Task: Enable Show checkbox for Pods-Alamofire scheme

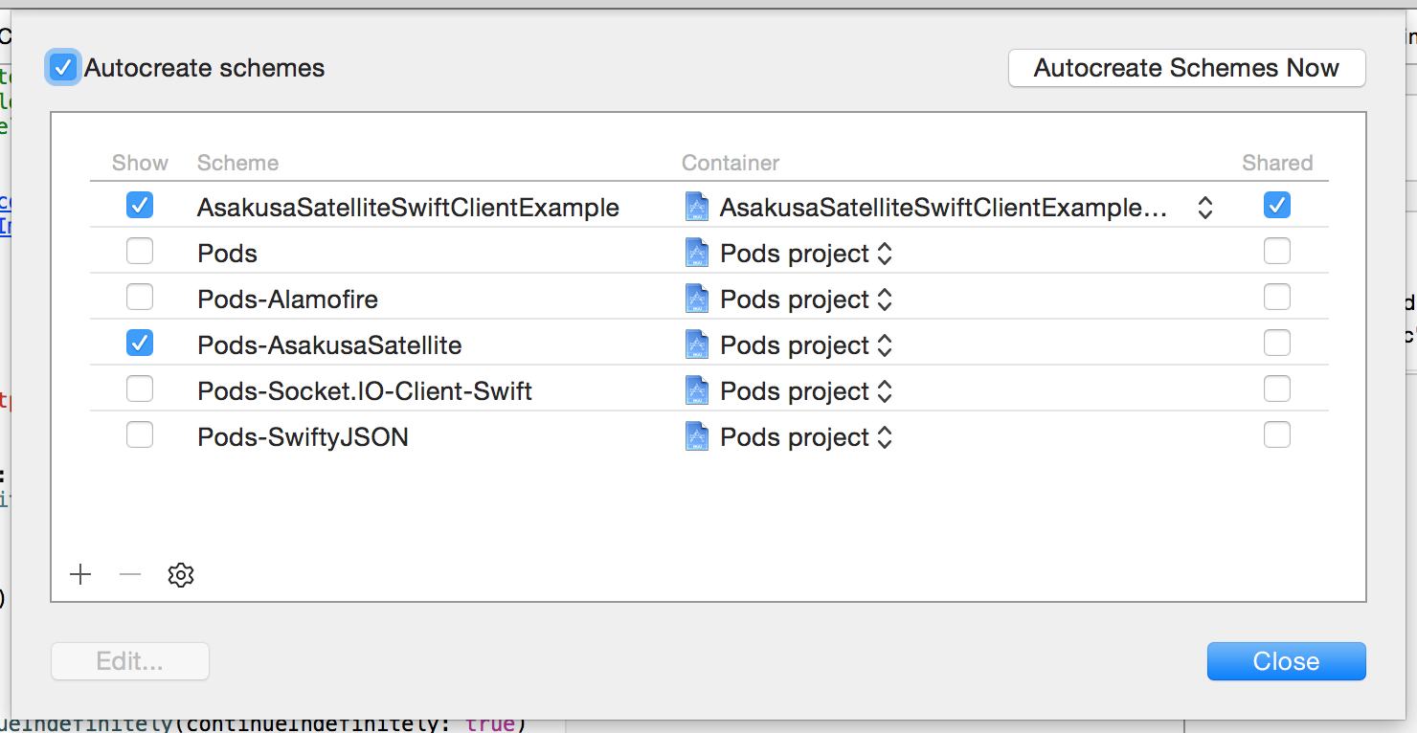Action: [140, 298]
